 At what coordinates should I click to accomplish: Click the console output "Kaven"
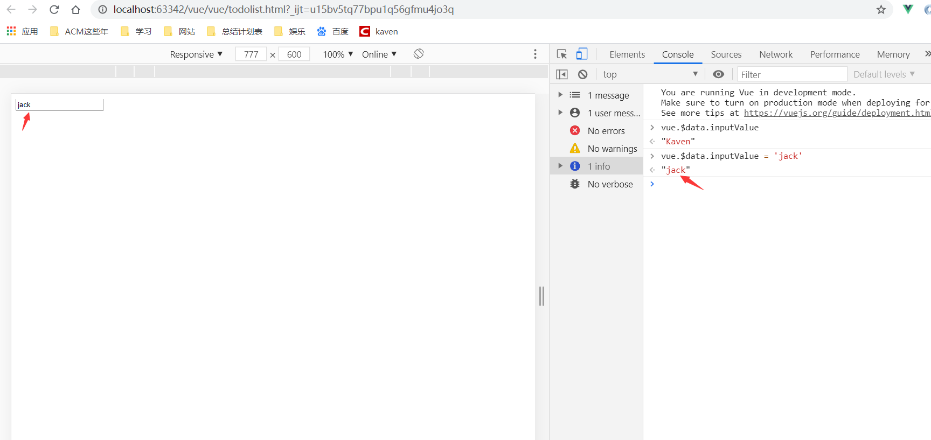pyautogui.click(x=678, y=142)
